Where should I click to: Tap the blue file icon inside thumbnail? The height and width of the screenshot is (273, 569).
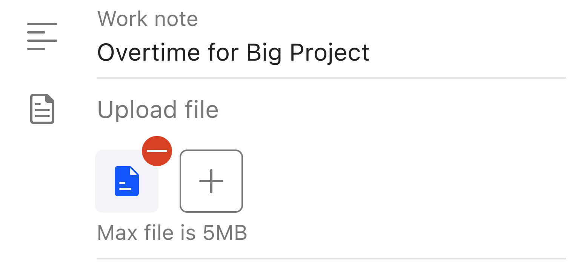pos(127,181)
